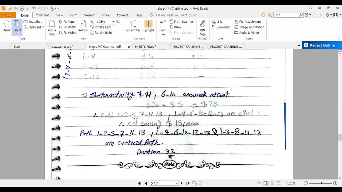
Task: Switch to the Comment ribbon tab
Action: (x=42, y=15)
